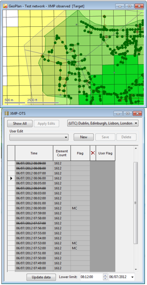Click element count 1612 in 08:07:00 row

(x=58, y=173)
